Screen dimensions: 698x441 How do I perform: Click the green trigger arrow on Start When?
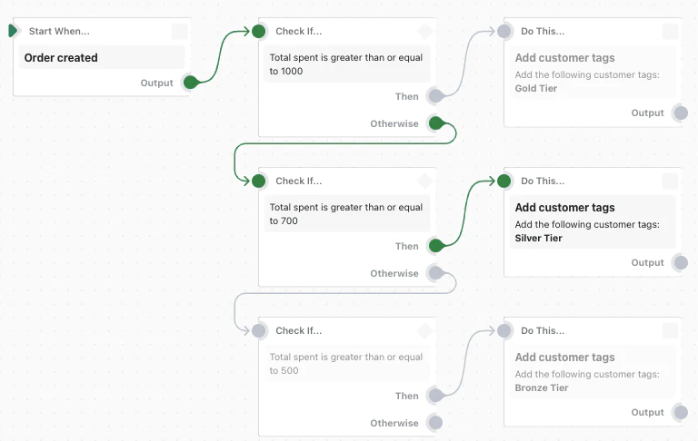[13, 31]
